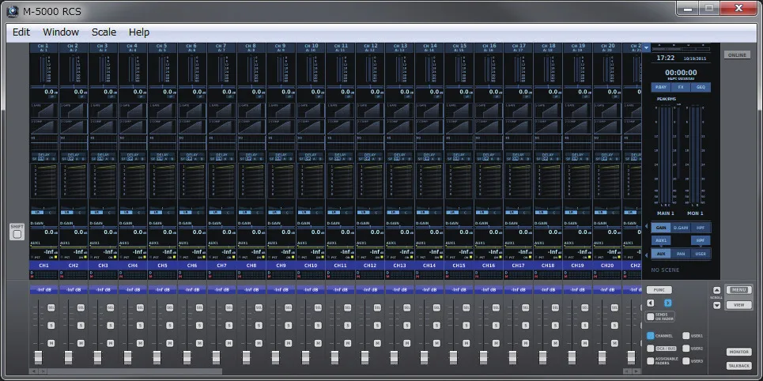Open the Scale menu
763x381 pixels.
104,32
